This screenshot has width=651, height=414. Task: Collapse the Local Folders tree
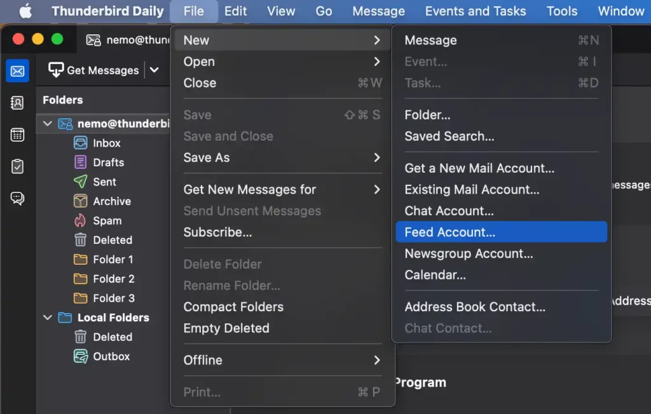(47, 317)
